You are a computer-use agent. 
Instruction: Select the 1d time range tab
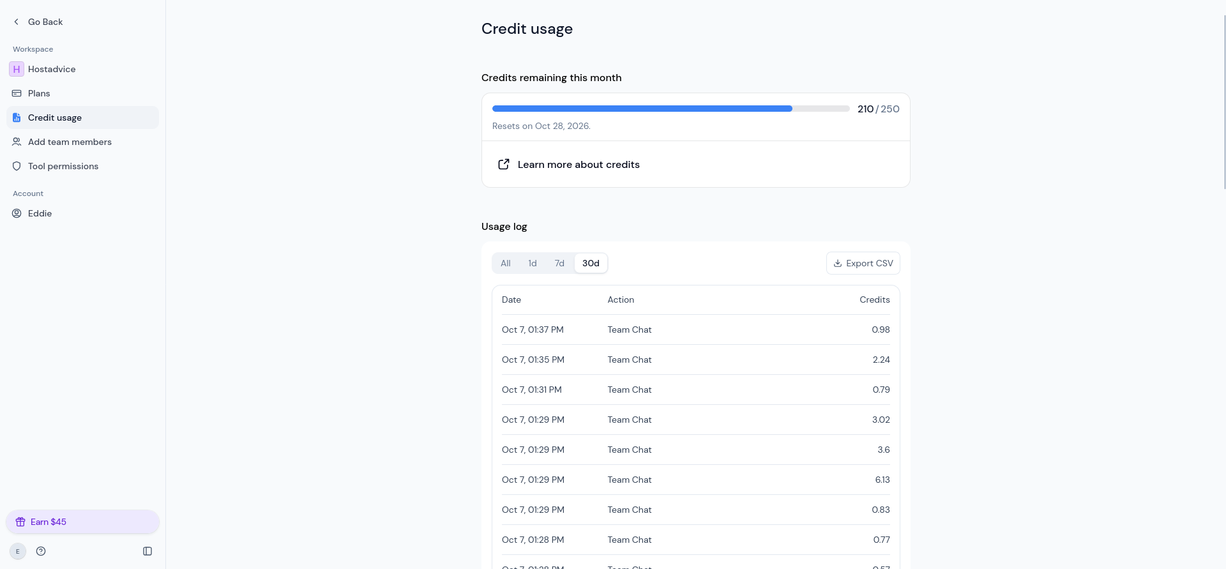point(533,263)
